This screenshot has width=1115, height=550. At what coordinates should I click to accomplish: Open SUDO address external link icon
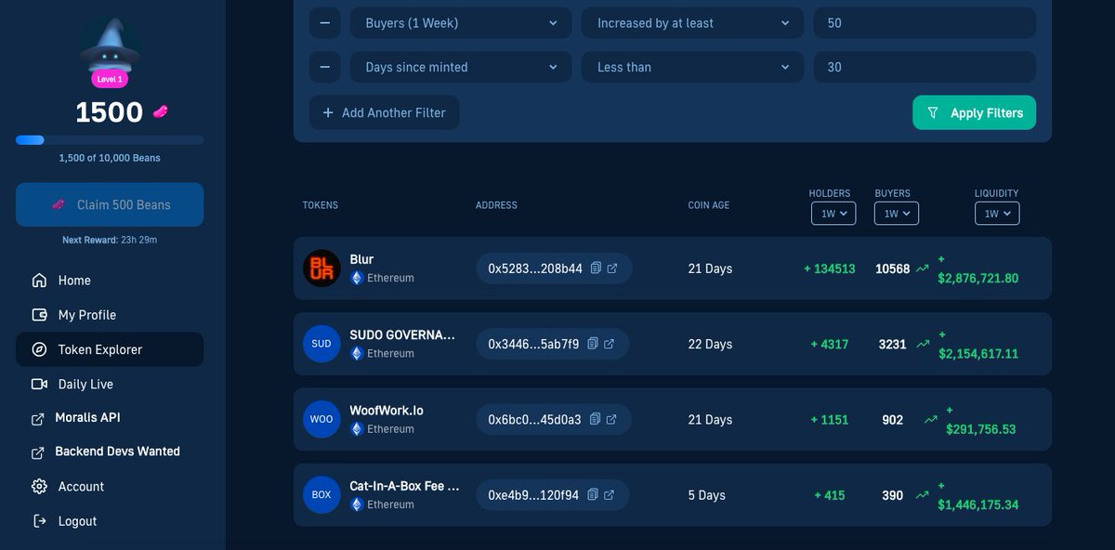(610, 344)
